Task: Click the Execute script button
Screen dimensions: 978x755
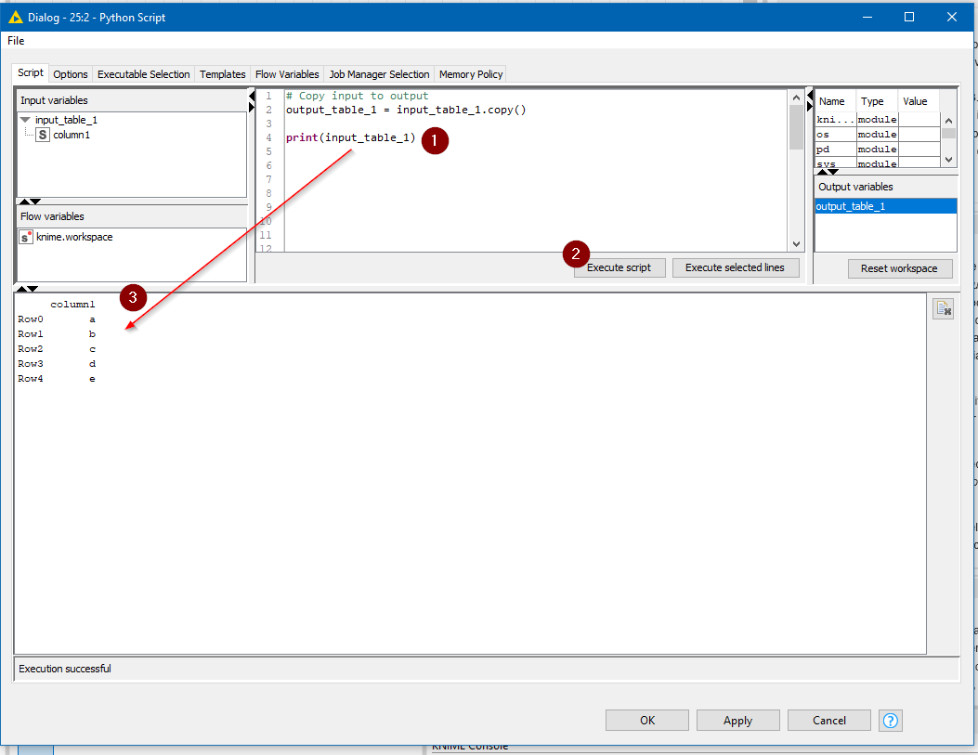Action: 619,267
